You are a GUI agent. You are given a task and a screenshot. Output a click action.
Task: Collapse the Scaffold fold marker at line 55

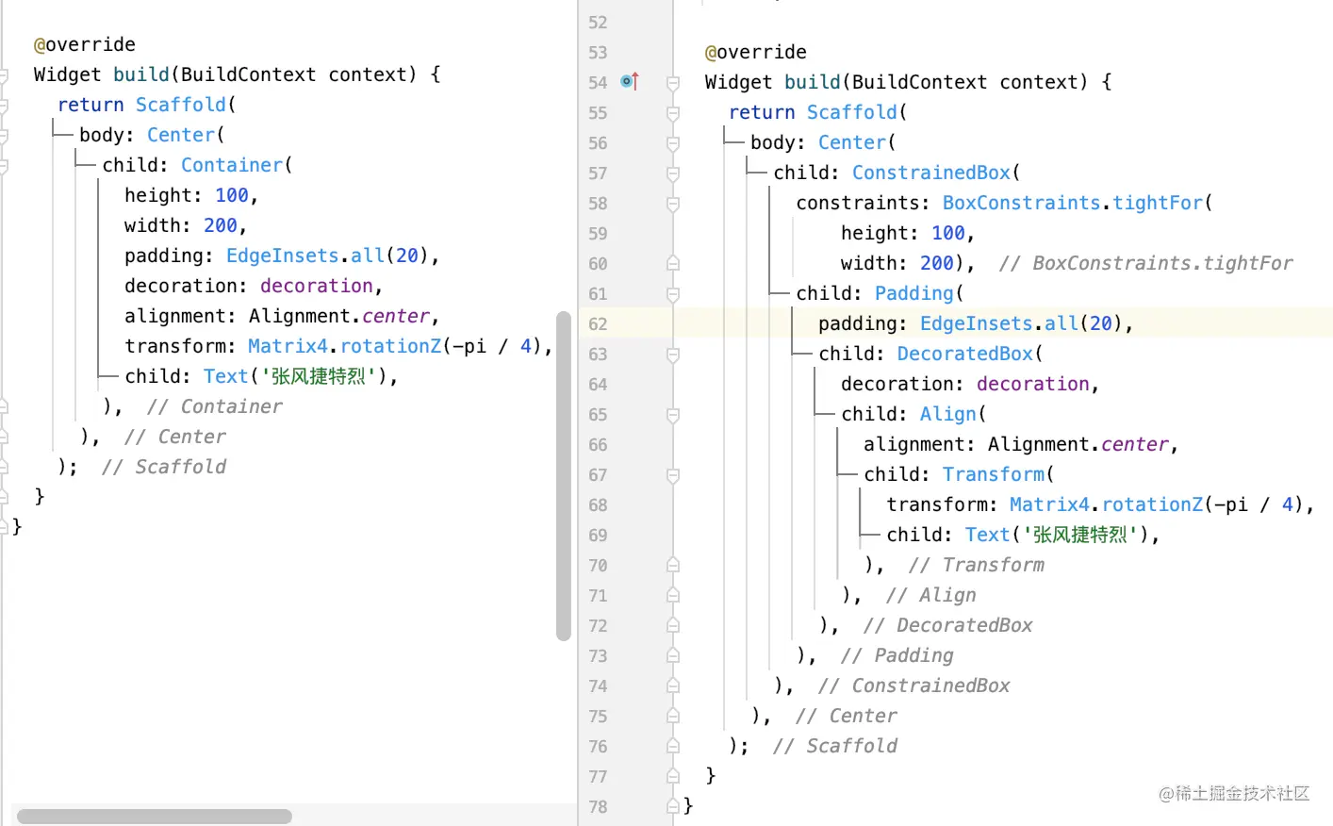click(673, 113)
